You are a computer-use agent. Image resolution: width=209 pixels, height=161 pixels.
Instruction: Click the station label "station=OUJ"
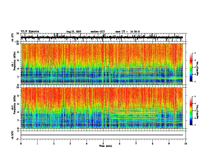pos(98,32)
